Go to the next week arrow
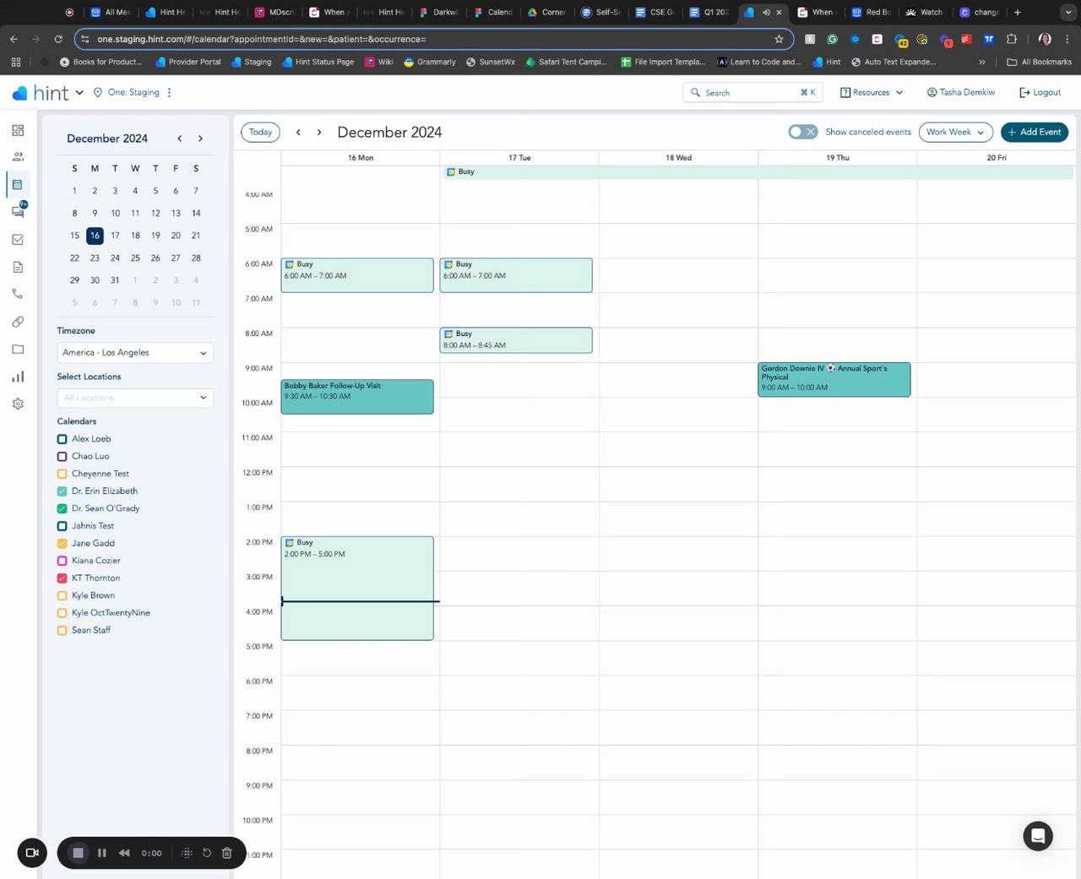1081x879 pixels. click(x=319, y=132)
